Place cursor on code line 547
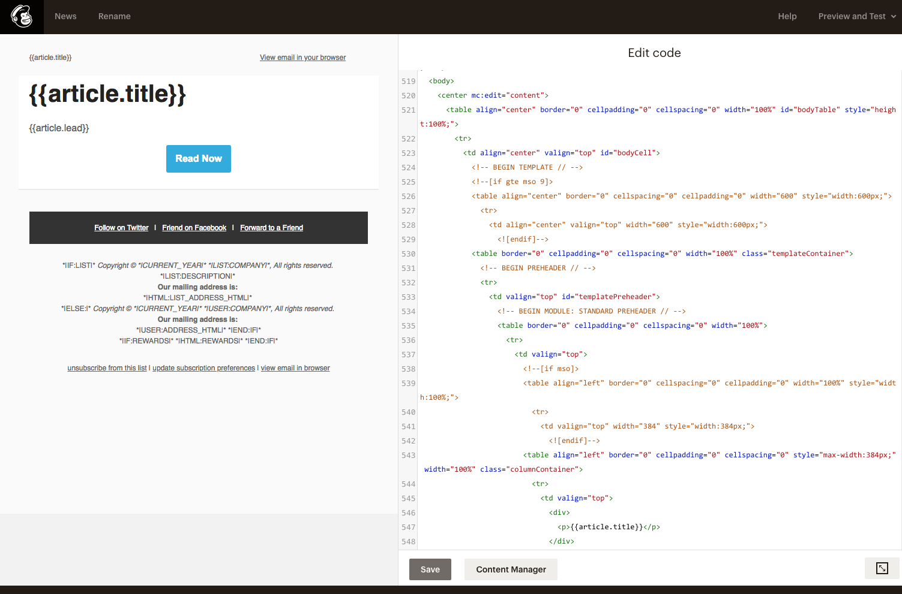This screenshot has height=594, width=902. click(609, 527)
